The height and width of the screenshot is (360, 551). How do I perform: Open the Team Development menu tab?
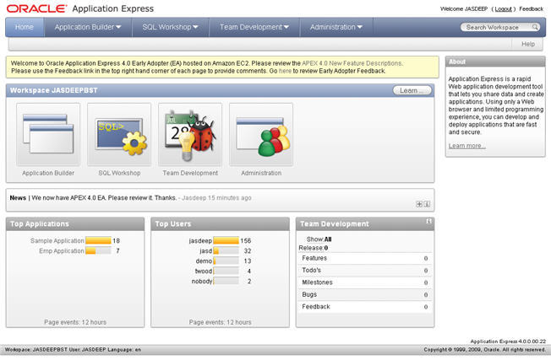click(x=254, y=27)
